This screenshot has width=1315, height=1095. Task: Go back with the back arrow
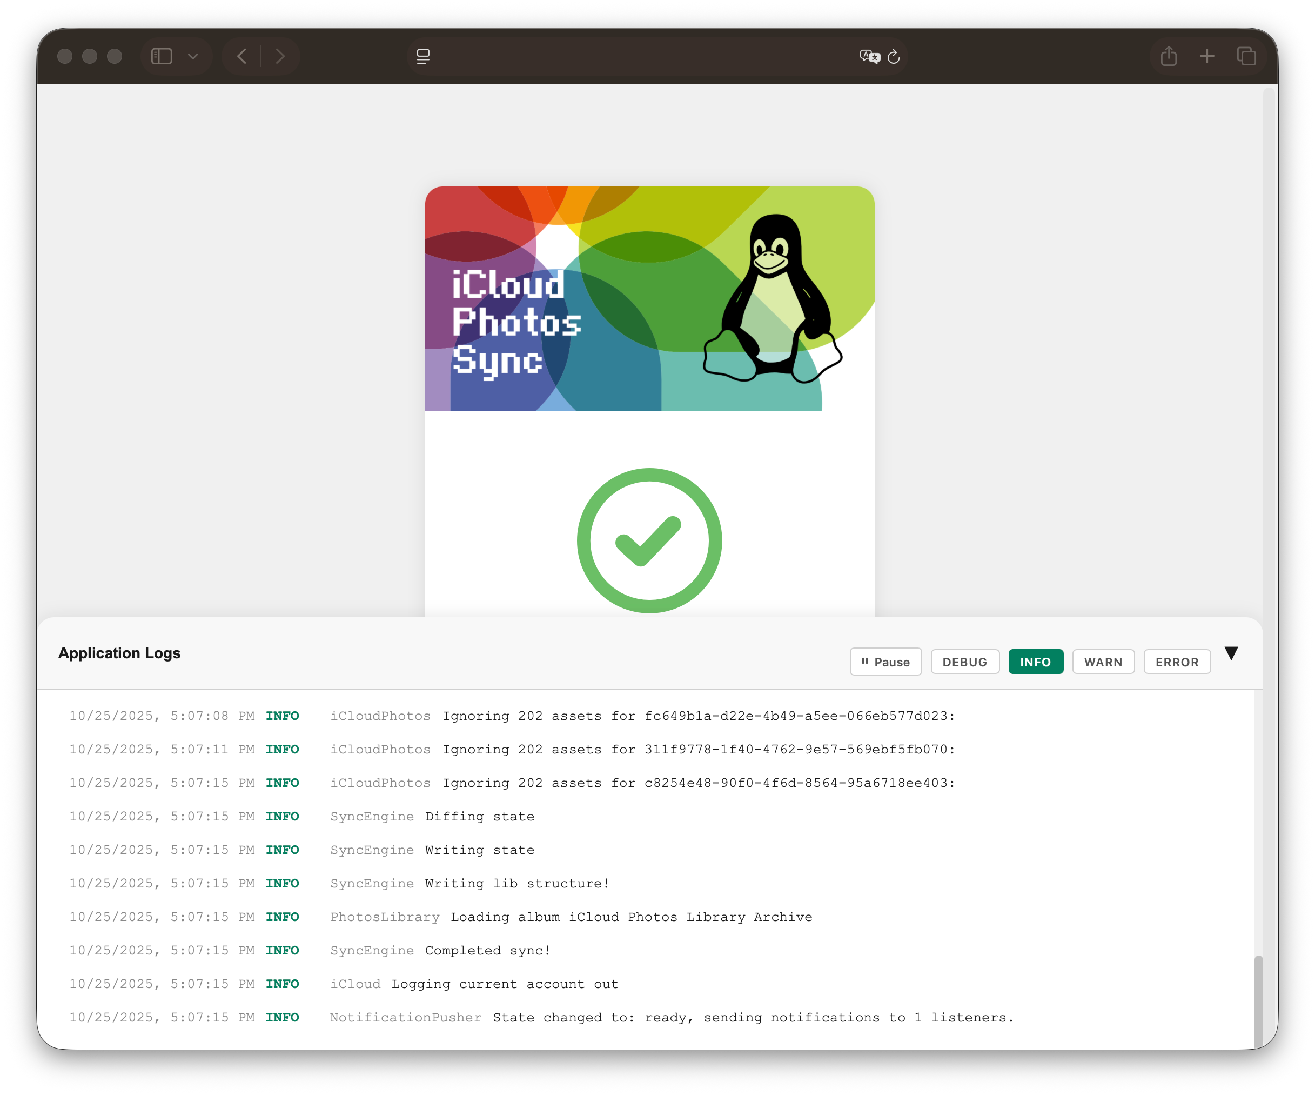pos(241,56)
